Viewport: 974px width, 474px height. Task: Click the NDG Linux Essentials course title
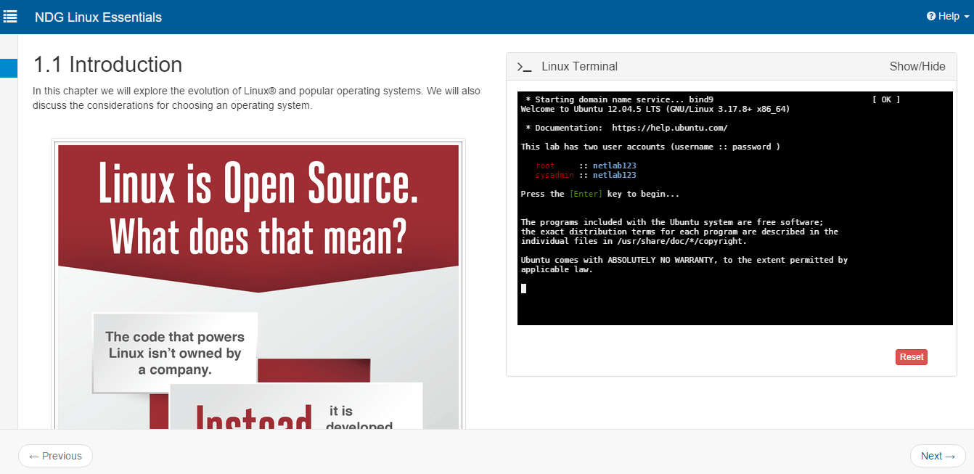pos(98,17)
